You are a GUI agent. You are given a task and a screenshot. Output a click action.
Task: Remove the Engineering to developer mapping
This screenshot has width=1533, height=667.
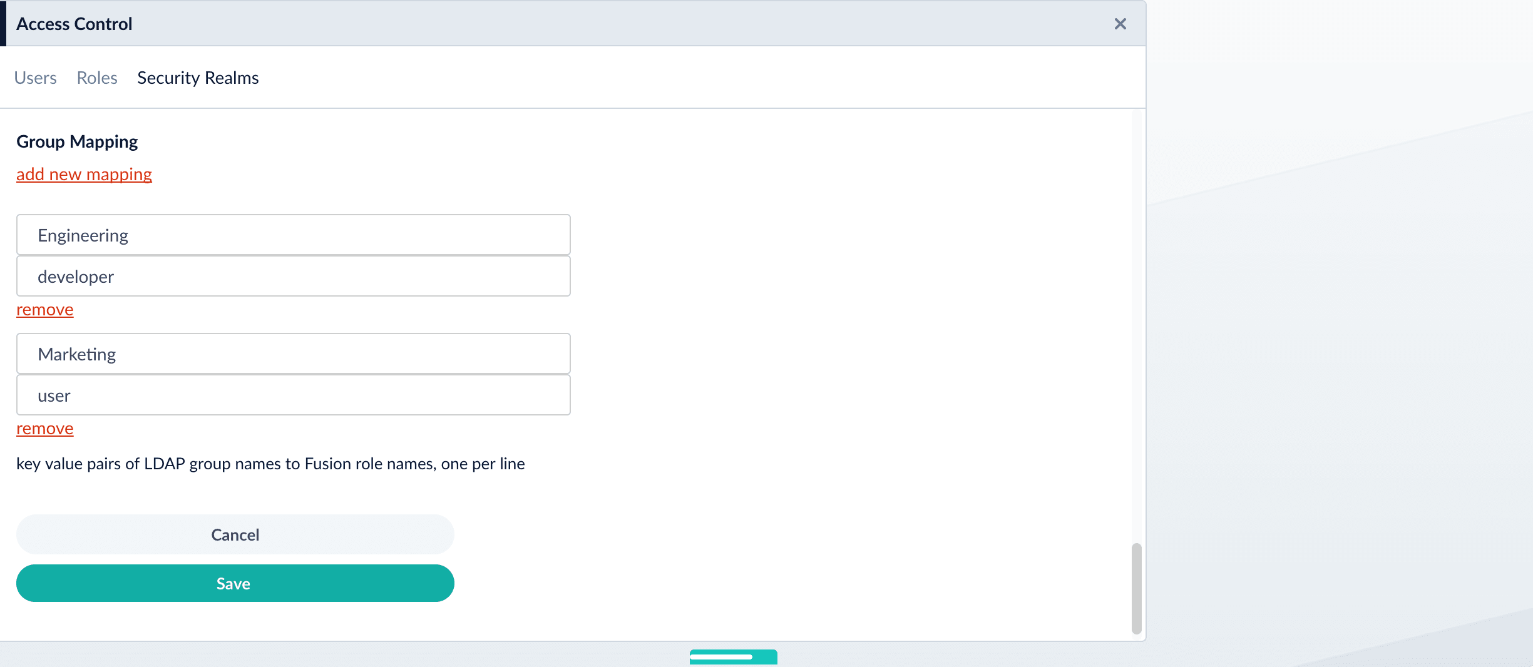coord(45,309)
